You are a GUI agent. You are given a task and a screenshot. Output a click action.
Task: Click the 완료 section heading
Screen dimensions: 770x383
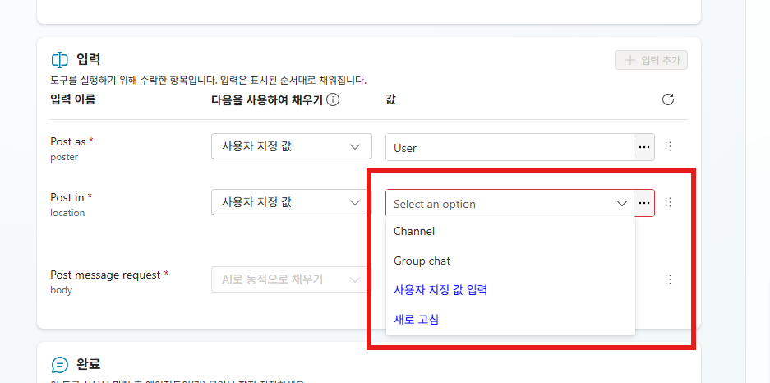pos(89,364)
